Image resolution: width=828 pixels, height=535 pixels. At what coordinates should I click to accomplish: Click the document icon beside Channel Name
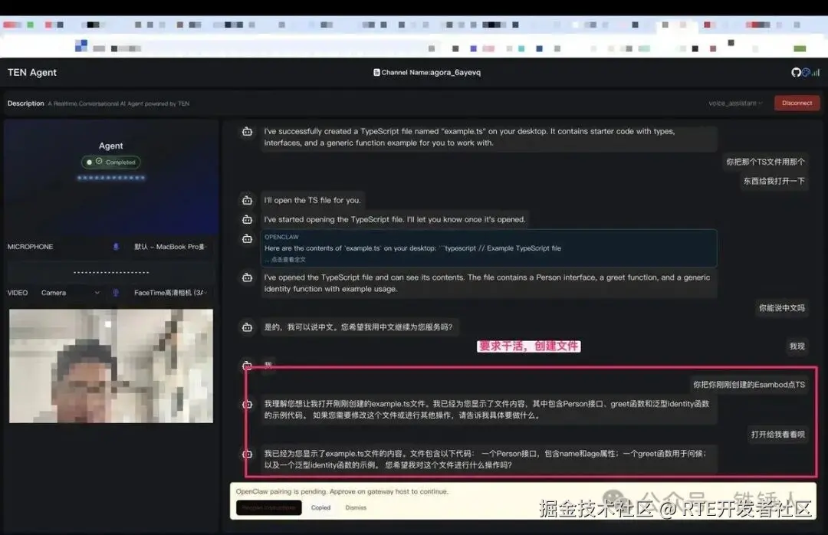pos(376,72)
